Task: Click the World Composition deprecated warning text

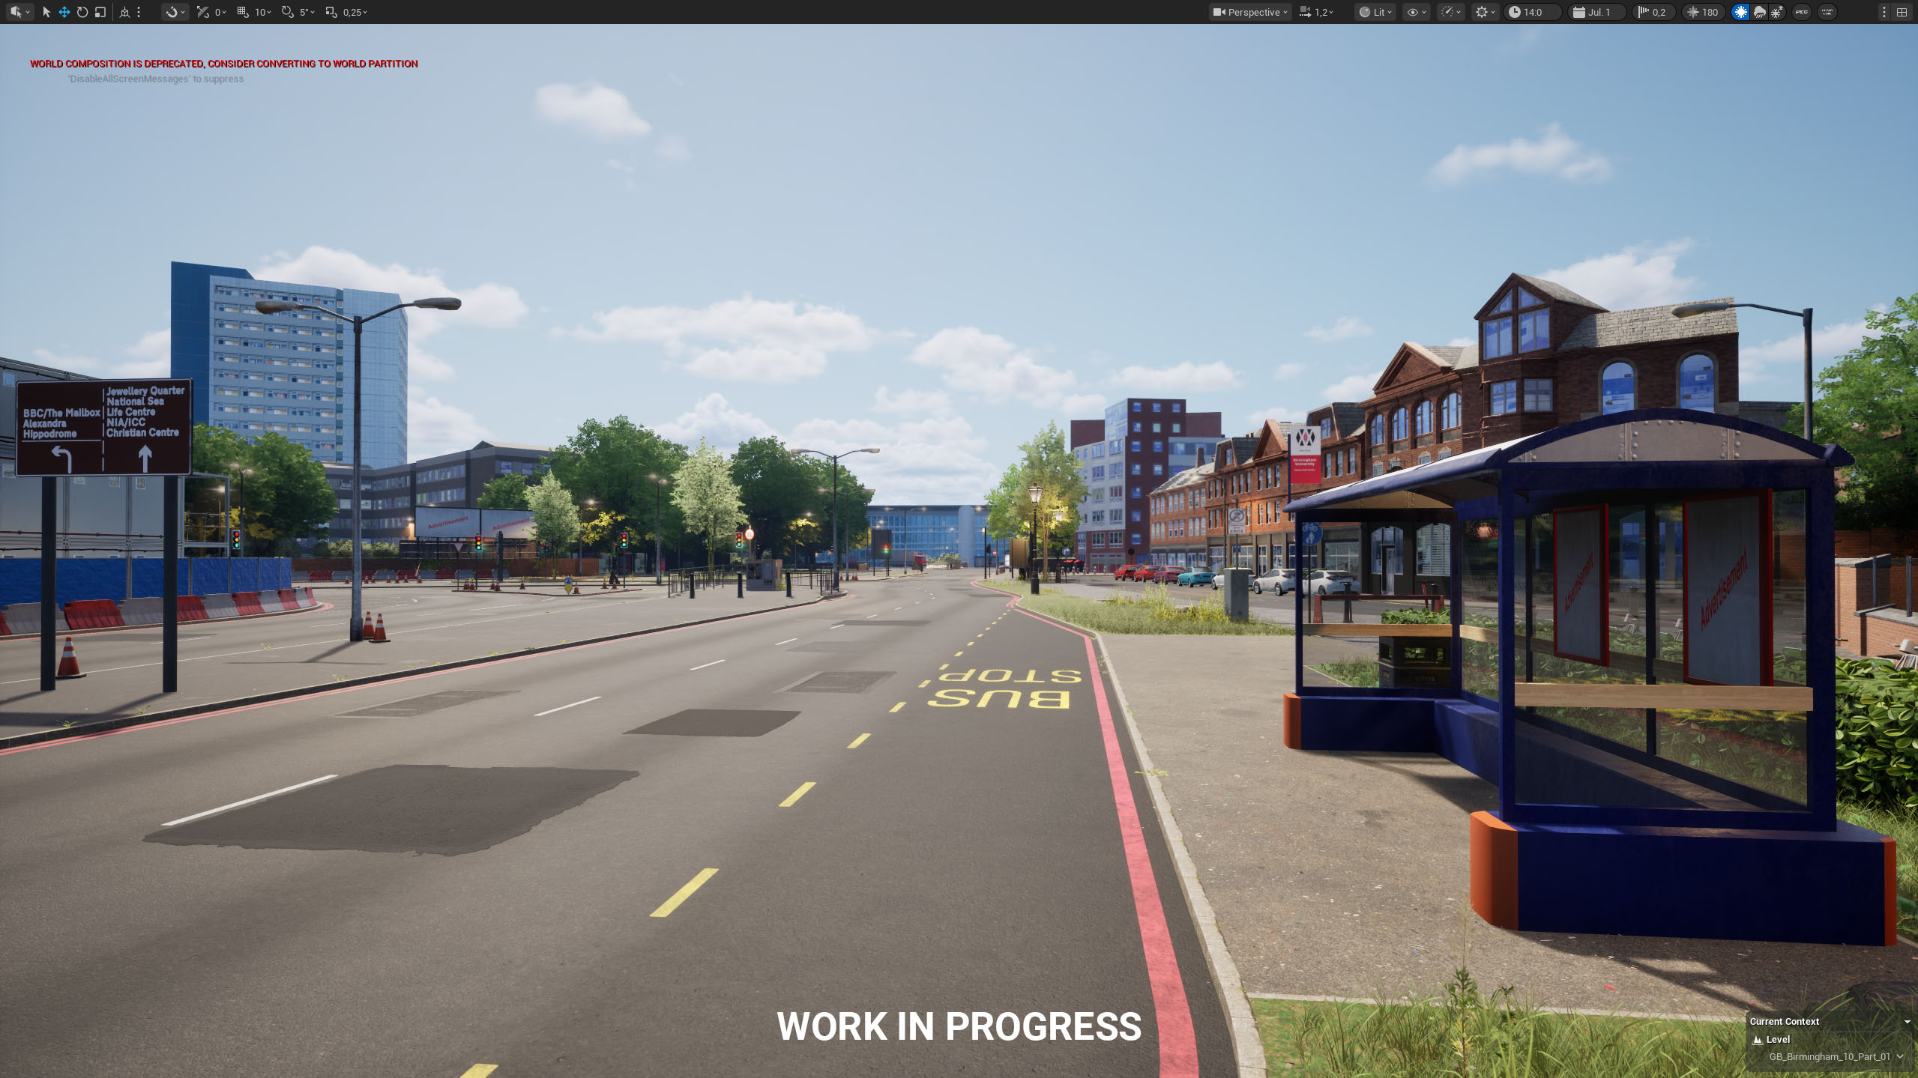Action: pos(224,64)
